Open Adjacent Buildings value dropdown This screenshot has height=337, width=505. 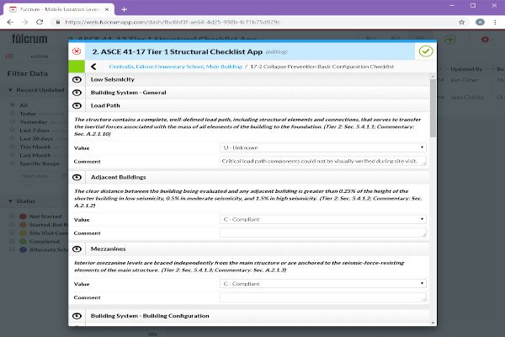click(x=323, y=219)
